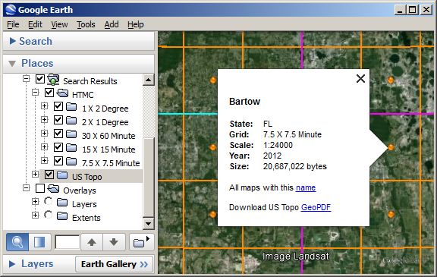
Task: Click the orange placemark at the bottom right of the map
Action: [x=391, y=214]
